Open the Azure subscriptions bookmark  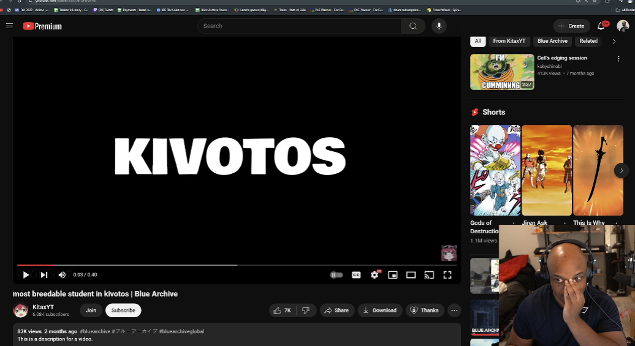(404, 10)
